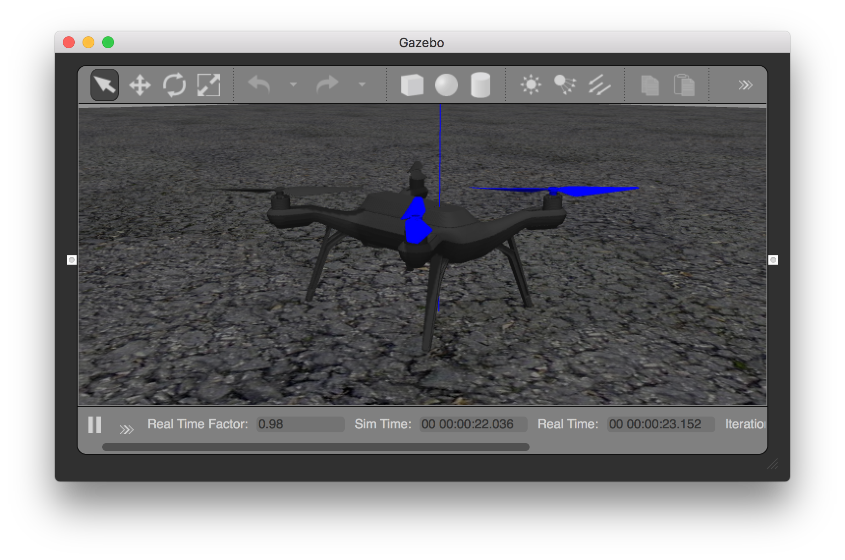Screen dimensions: 845x560
Task: Insert a cylinder shape into the scene
Action: coord(480,84)
